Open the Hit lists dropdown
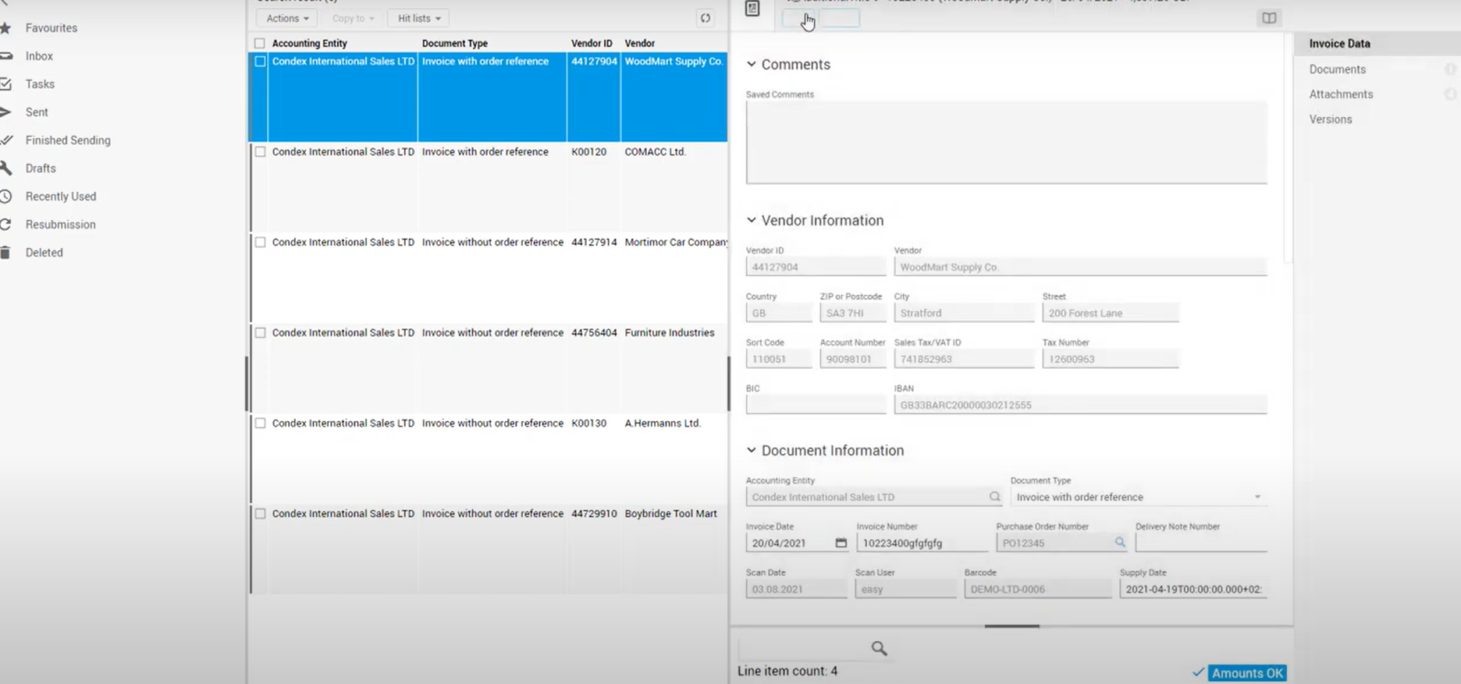1461x684 pixels. pos(418,18)
